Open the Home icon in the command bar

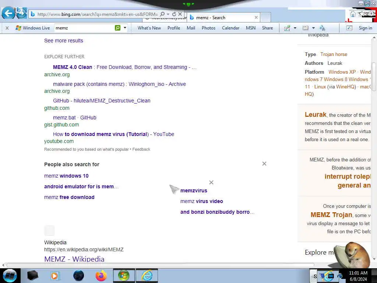coord(353,14)
